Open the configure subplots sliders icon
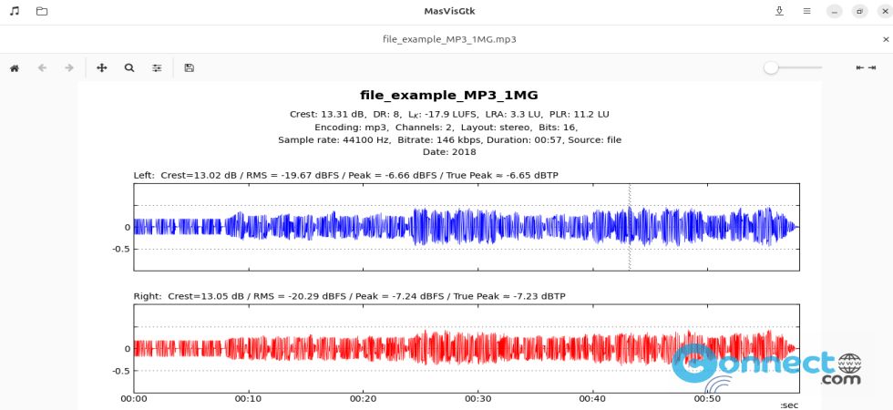893x410 pixels. click(x=157, y=67)
